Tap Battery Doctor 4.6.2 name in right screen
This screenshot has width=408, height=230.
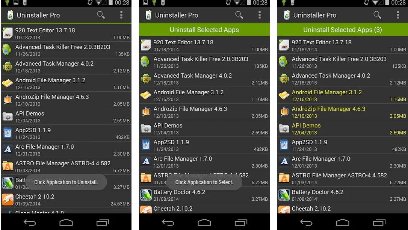(x=317, y=192)
